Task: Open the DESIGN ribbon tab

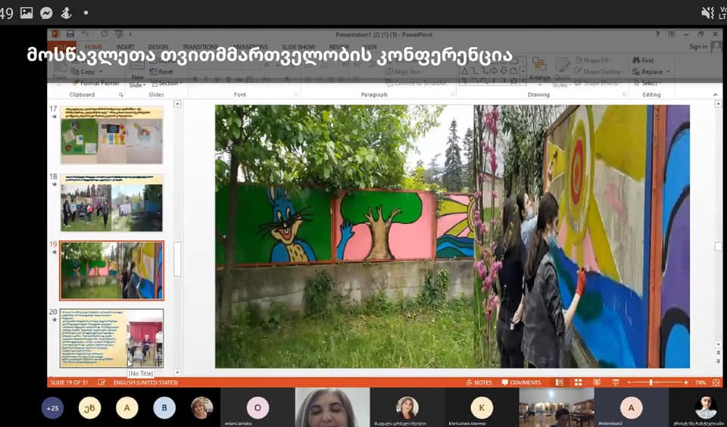Action: 158,47
